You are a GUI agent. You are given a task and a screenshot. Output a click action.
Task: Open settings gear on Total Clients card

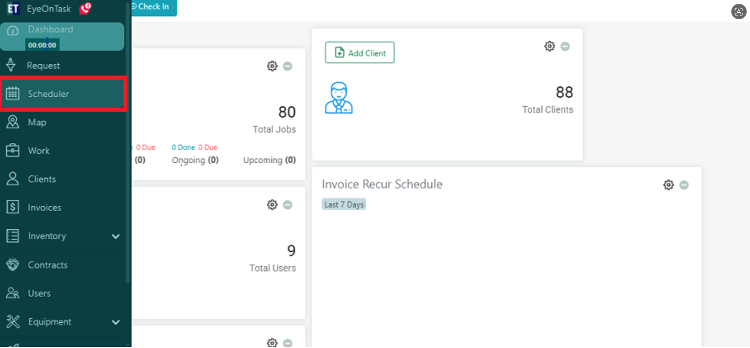pyautogui.click(x=549, y=46)
